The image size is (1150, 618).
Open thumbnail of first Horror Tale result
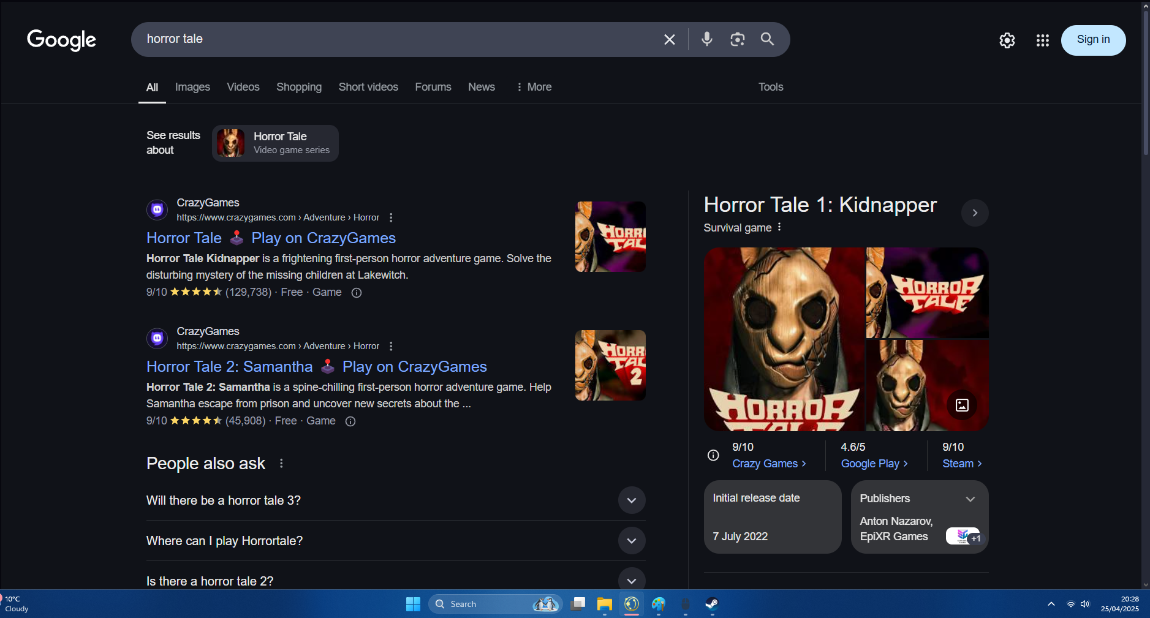click(610, 236)
